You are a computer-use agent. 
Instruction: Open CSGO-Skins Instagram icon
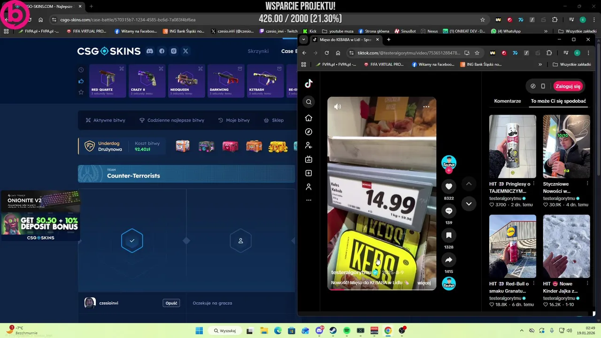174,51
